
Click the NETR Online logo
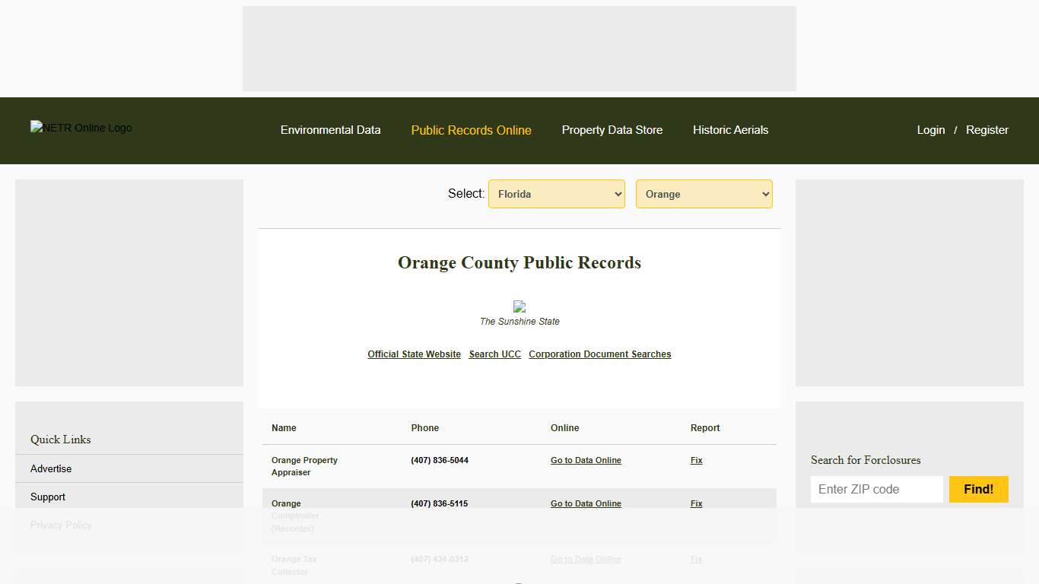[x=81, y=128]
